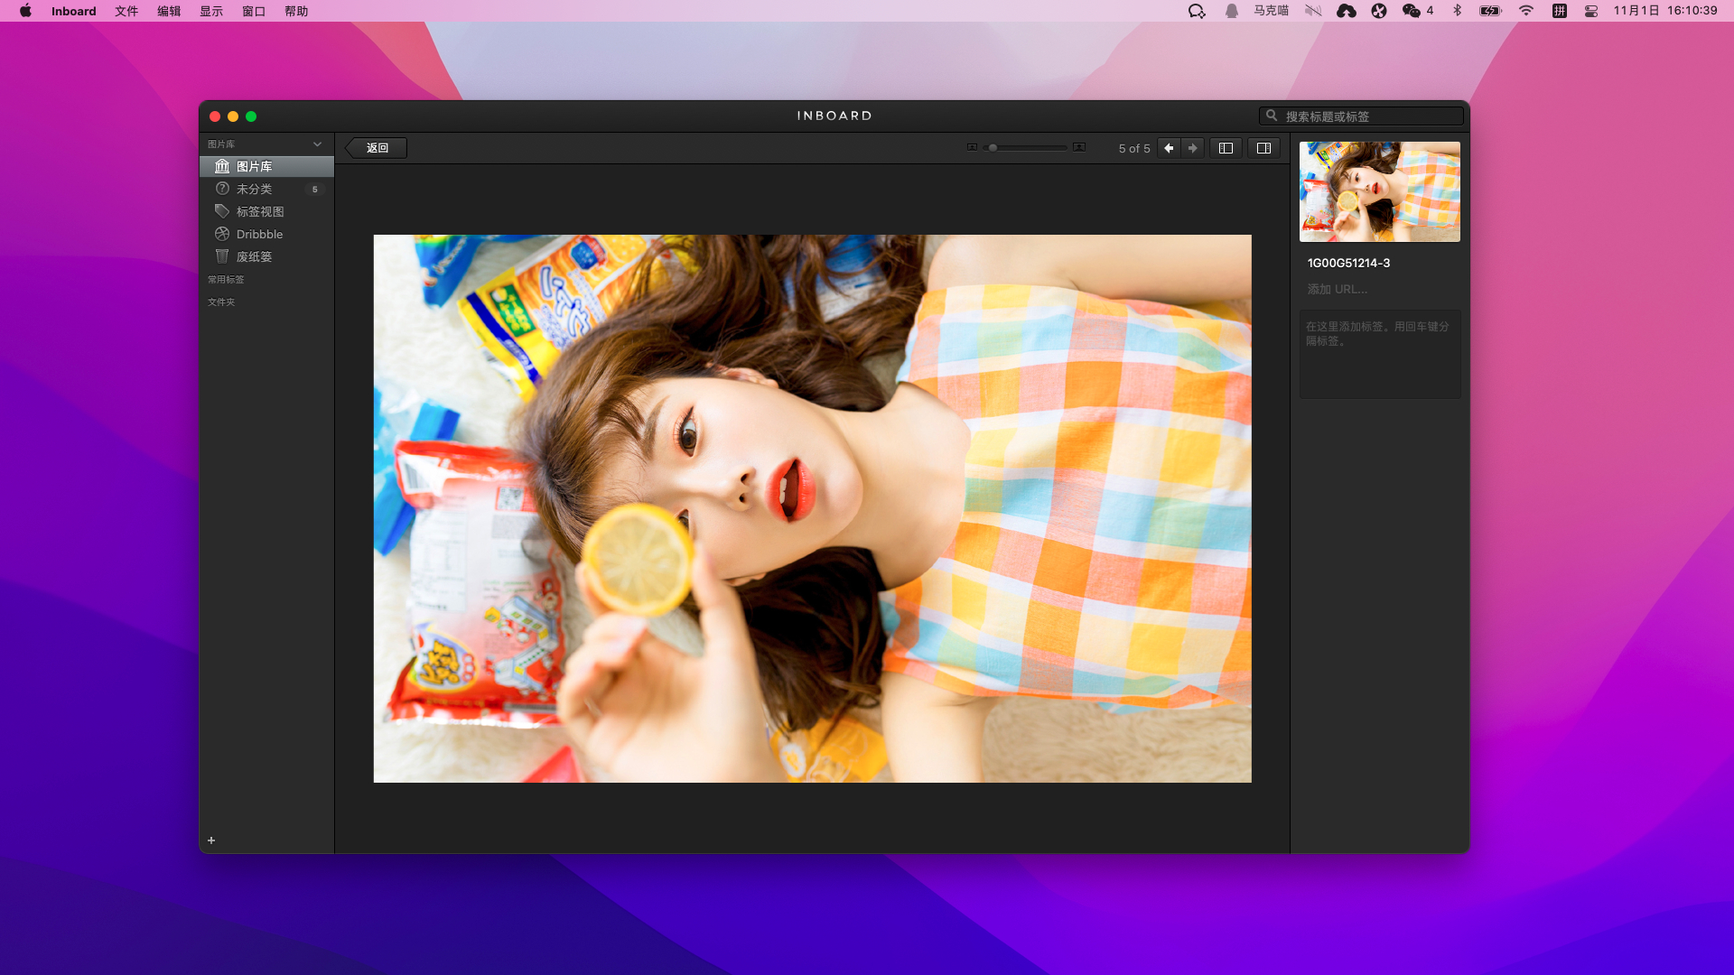Open the Dribbble sidebar item

259,234
